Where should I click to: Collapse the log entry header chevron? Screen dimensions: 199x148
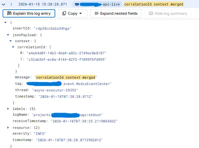[x=4, y=4]
